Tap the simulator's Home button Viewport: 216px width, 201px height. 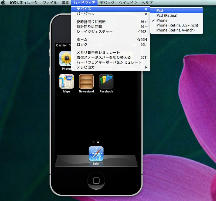[96, 180]
